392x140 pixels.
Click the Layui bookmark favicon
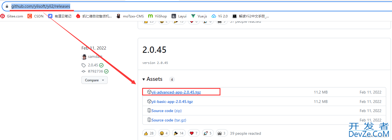(x=174, y=16)
